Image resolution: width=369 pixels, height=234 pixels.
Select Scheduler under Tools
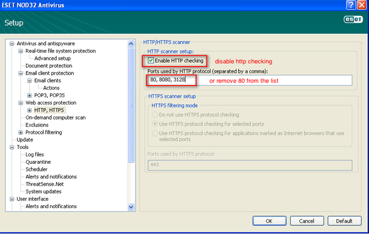coord(36,169)
